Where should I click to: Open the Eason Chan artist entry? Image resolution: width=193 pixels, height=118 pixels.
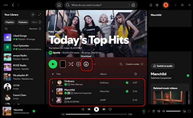tap(23, 97)
